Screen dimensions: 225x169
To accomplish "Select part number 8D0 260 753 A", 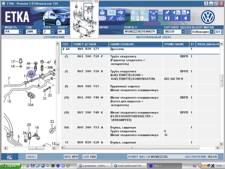I will point(90,127).
